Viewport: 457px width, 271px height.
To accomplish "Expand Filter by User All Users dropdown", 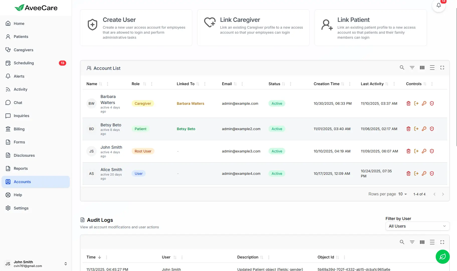I will 417,226.
